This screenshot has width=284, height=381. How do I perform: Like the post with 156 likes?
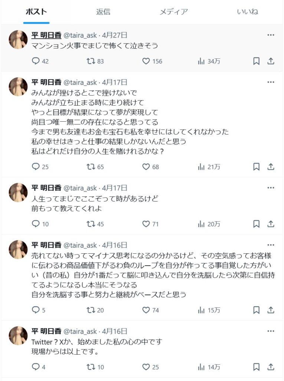click(152, 61)
